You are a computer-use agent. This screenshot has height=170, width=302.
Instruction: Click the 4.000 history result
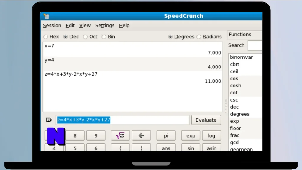(214, 67)
